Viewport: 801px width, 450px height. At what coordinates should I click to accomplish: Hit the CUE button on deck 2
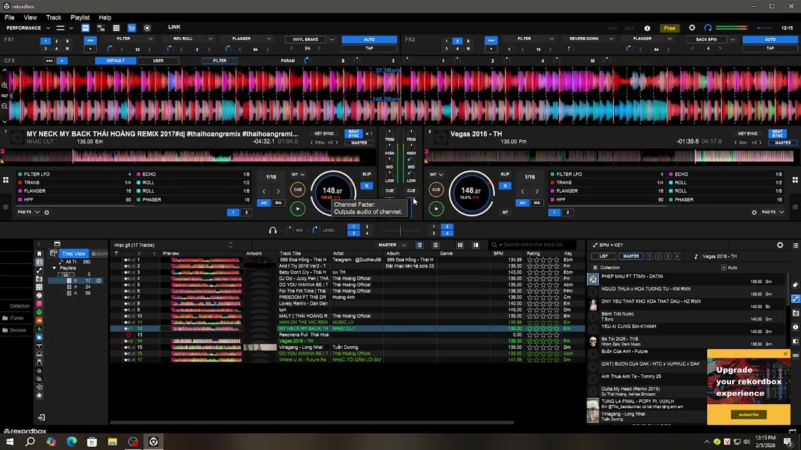coord(436,189)
